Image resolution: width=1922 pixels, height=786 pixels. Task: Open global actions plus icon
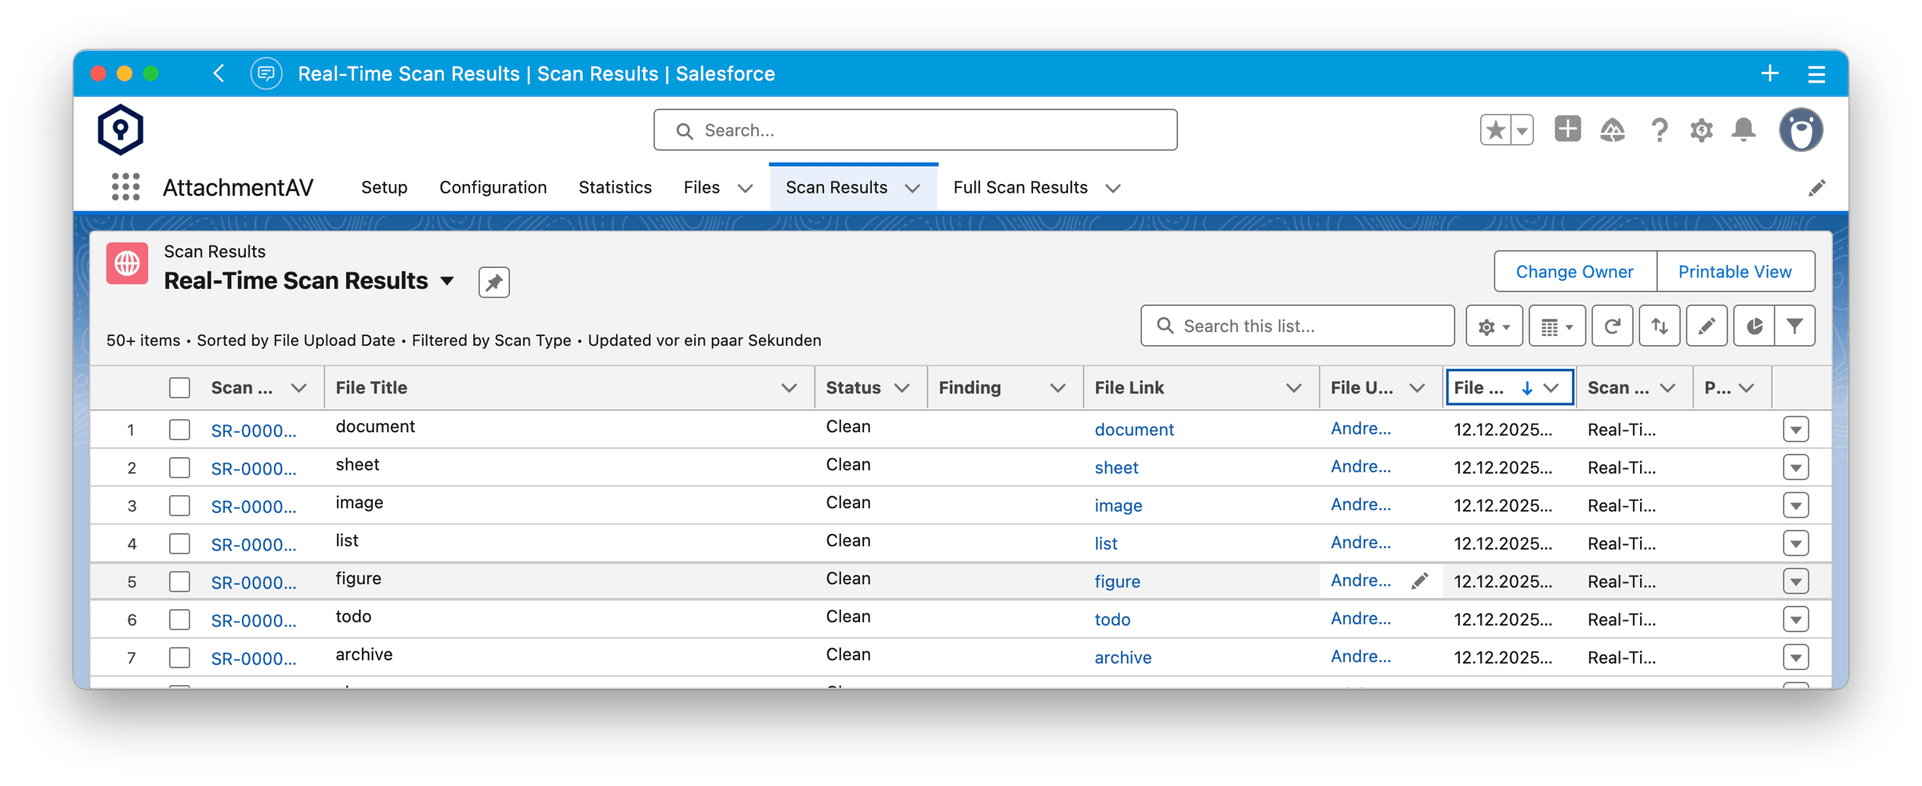pos(1567,129)
